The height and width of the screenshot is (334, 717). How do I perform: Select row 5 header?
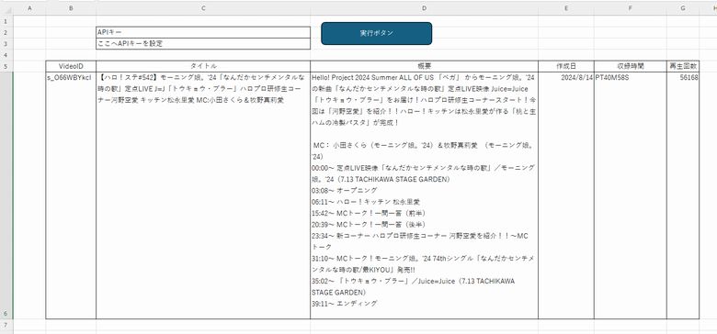(6, 66)
